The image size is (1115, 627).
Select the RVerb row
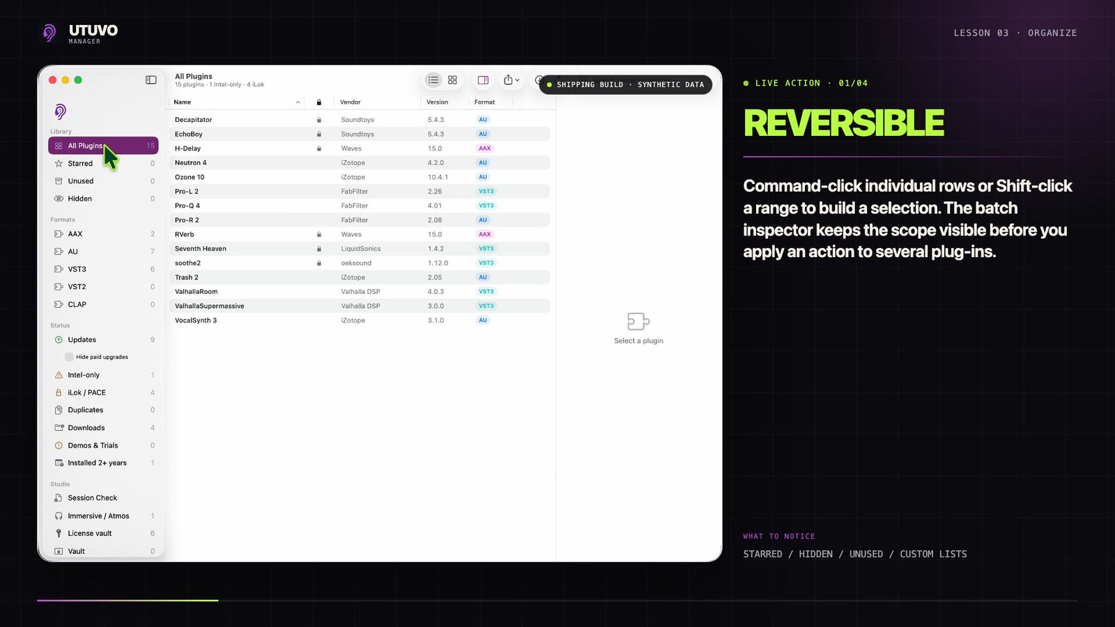pyautogui.click(x=360, y=234)
